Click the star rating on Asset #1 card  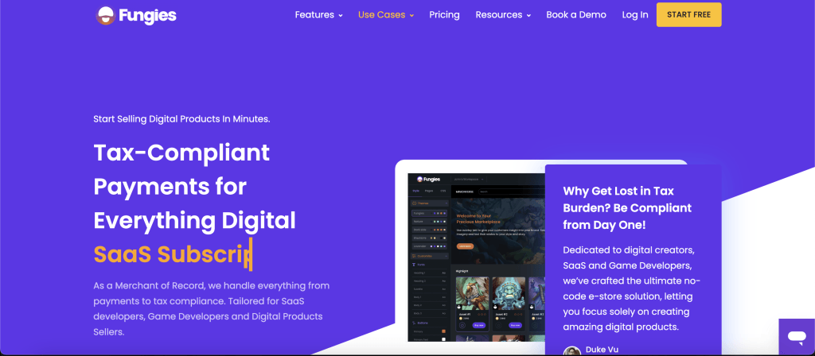click(482, 315)
